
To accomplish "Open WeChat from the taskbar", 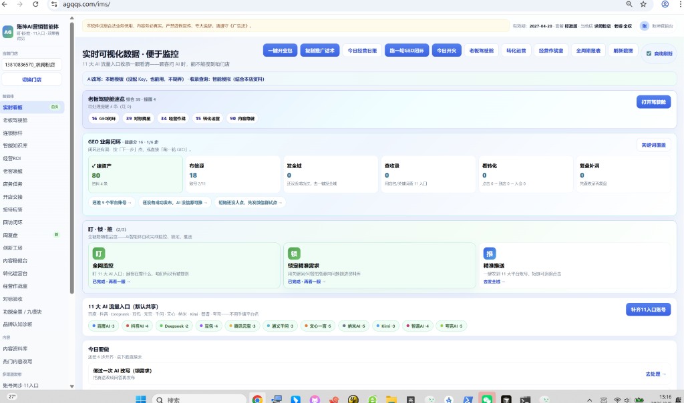I will pos(486,399).
